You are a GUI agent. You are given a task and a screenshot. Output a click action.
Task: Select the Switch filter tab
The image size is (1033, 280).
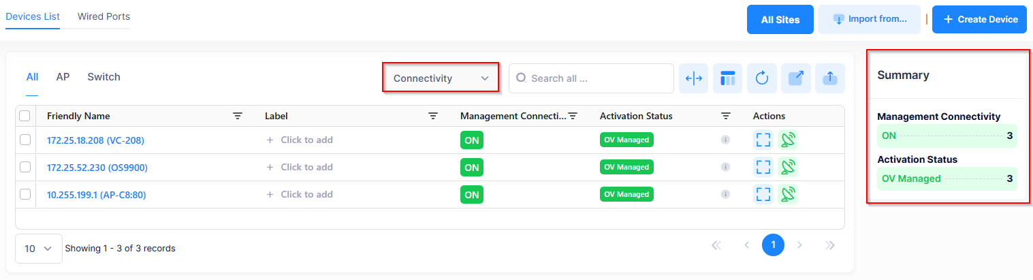coord(104,77)
